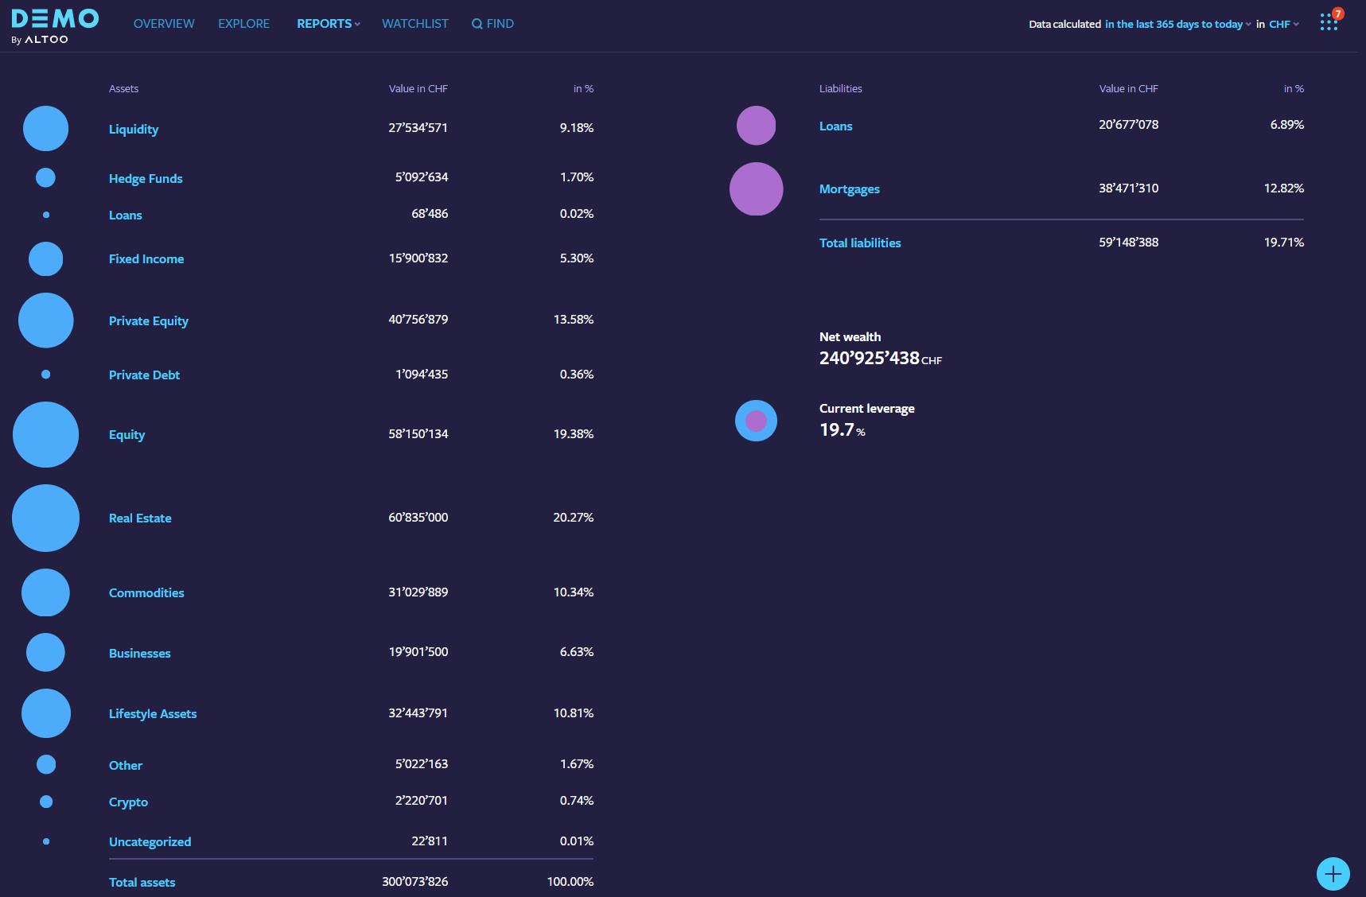Click the blue plus floating button
Image resolution: width=1366 pixels, height=897 pixels.
click(1333, 874)
